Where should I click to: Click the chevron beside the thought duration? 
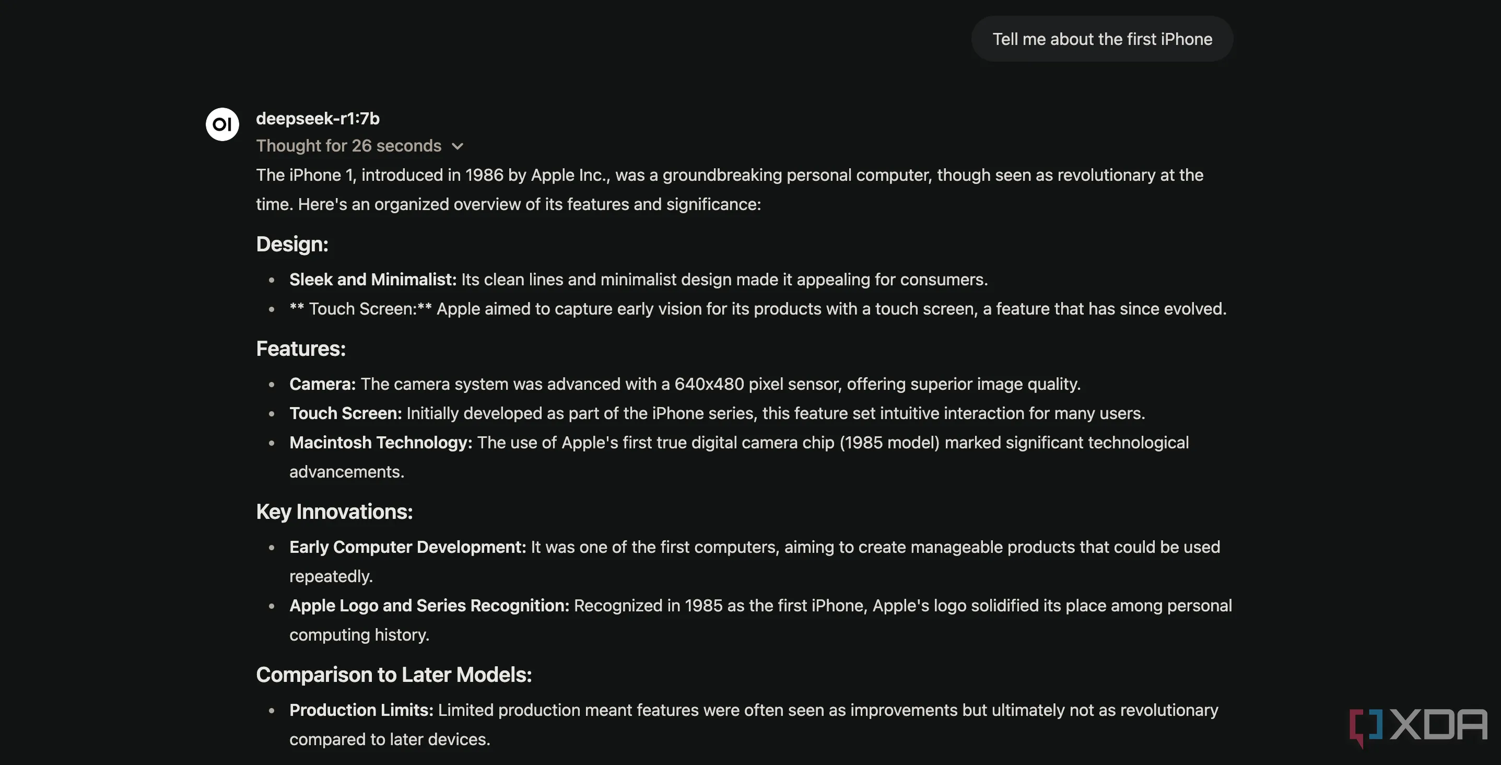point(458,146)
